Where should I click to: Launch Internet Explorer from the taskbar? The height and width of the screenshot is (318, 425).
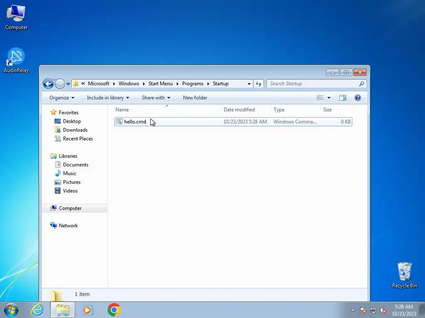pos(37,310)
